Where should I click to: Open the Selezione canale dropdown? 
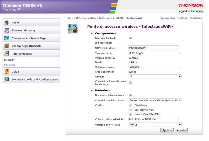pos(155,67)
